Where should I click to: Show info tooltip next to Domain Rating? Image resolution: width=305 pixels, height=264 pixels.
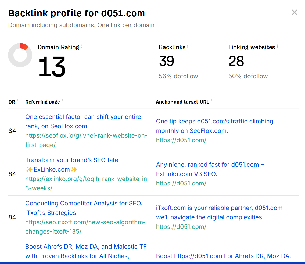(x=81, y=46)
